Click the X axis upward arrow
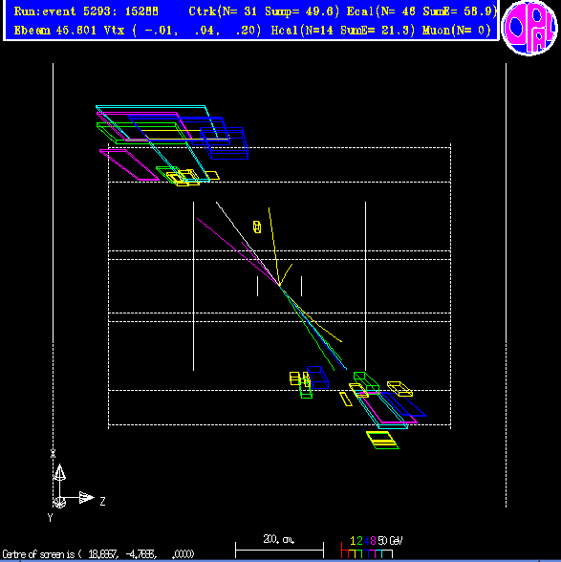 coord(59,472)
